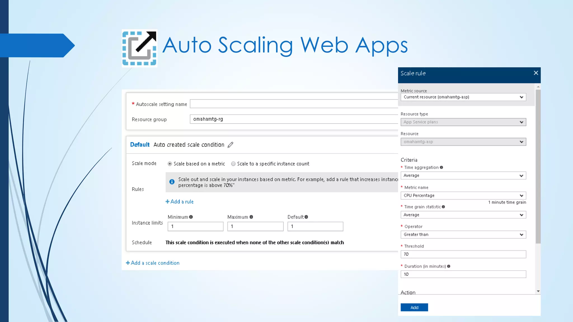Open the Time aggregation dropdown
Viewport: 573px width, 322px height.
click(463, 176)
